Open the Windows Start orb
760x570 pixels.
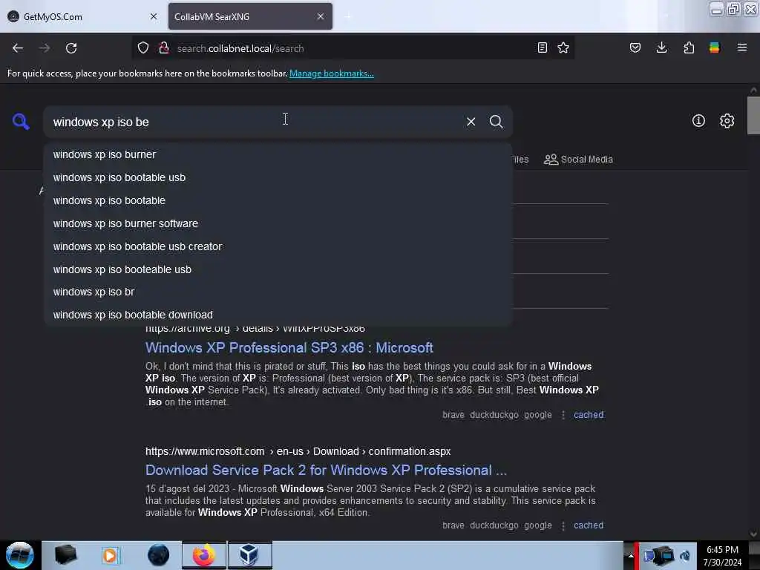pos(20,555)
